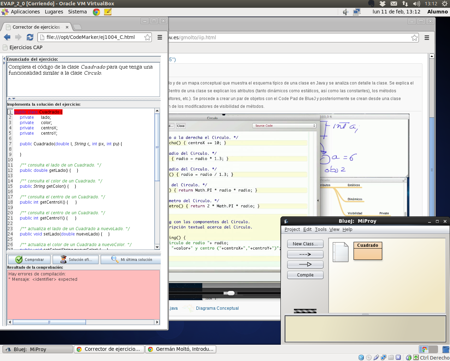
Task: Click Mi última solución button
Action: click(131, 260)
